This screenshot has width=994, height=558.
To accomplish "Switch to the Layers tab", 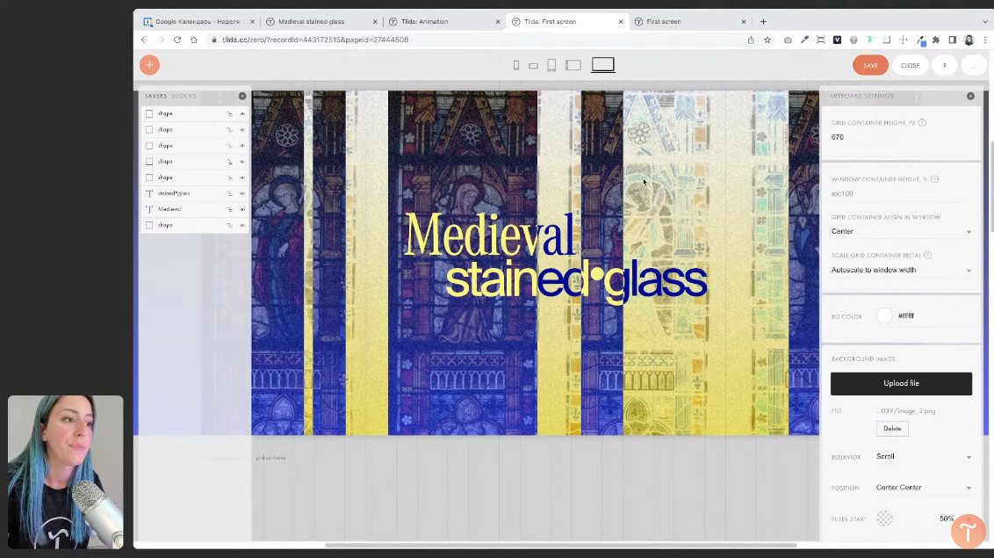I will tap(156, 96).
